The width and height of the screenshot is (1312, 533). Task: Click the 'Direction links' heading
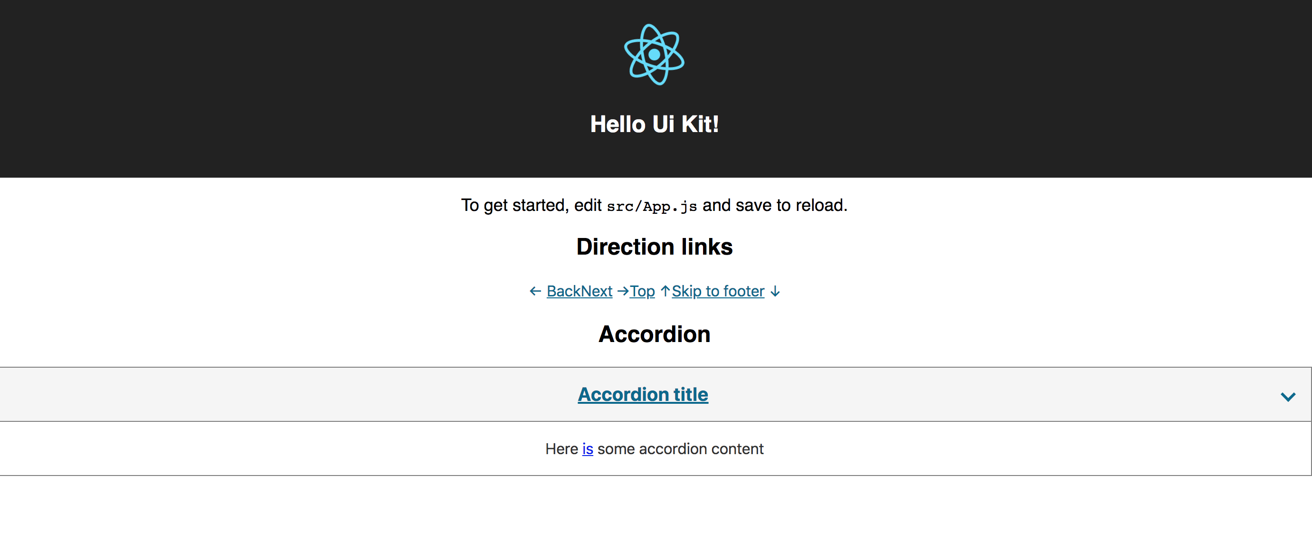click(x=655, y=247)
